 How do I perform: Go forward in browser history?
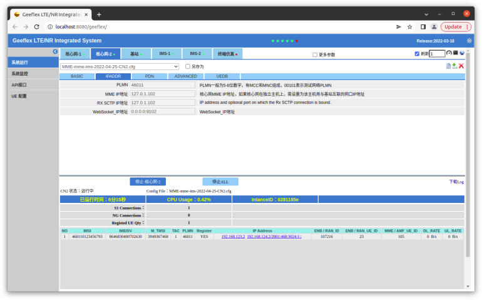26,27
